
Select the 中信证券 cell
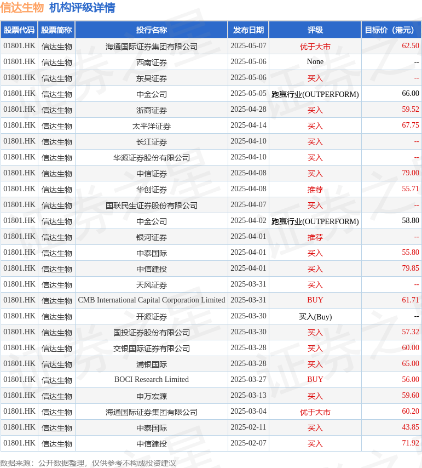[x=152, y=173]
